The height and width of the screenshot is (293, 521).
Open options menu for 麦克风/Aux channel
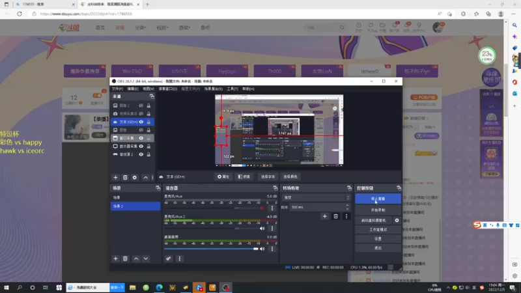[x=272, y=208]
